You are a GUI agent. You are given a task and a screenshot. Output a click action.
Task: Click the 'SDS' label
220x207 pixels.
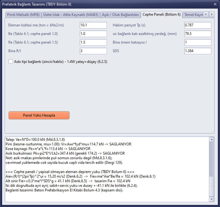[x=116, y=51]
